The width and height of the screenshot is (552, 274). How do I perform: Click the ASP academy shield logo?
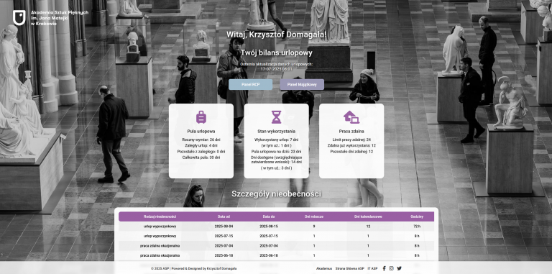tap(19, 17)
